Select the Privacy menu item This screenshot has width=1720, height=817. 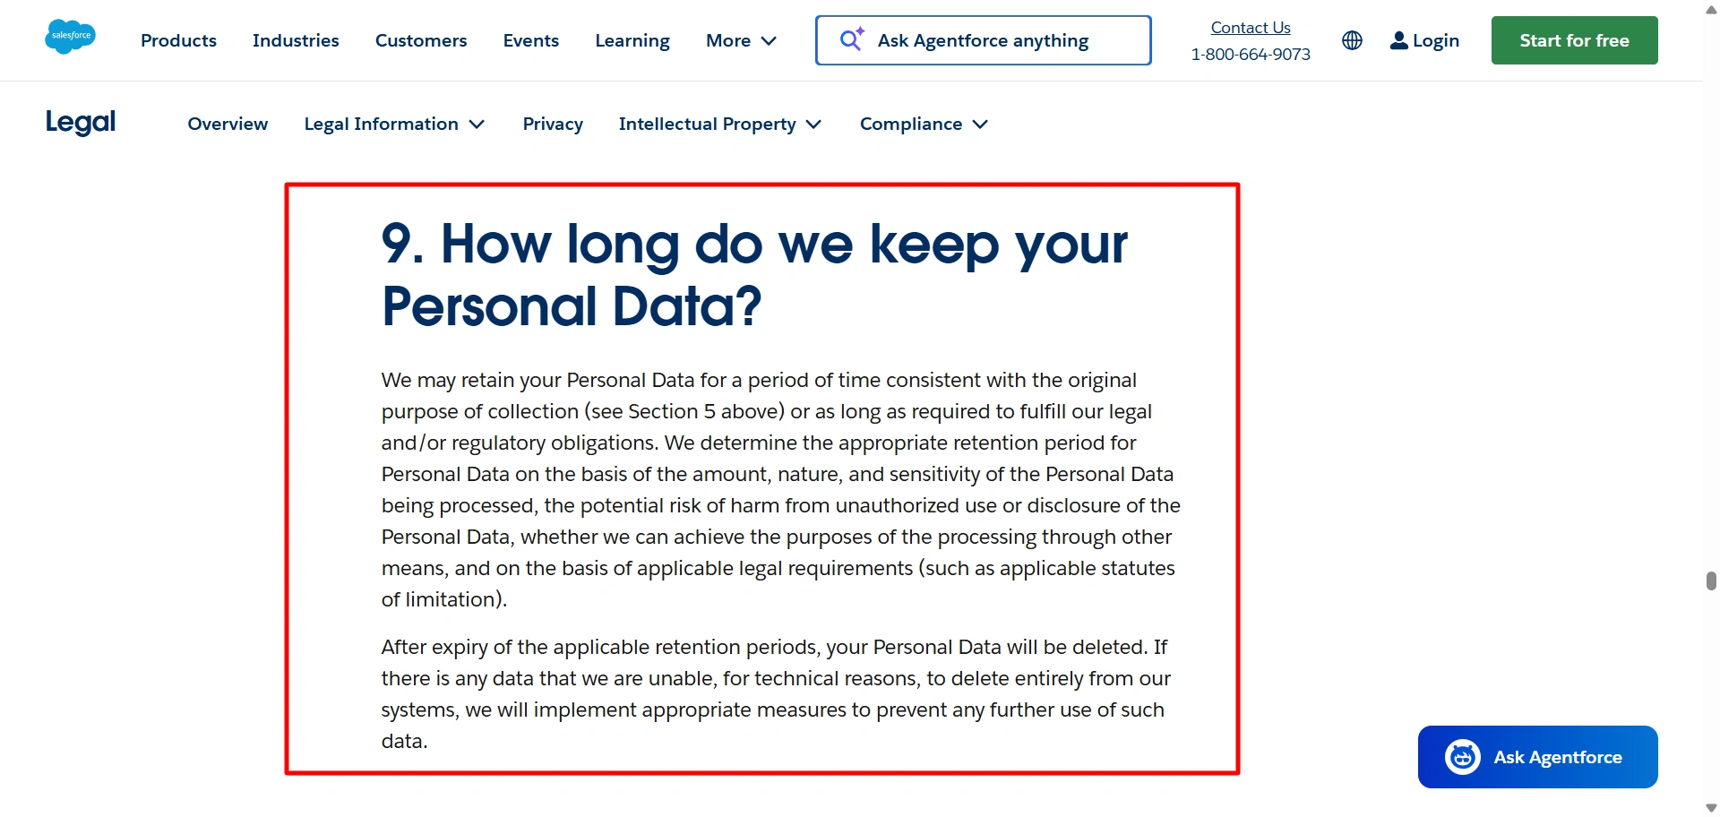(x=552, y=124)
